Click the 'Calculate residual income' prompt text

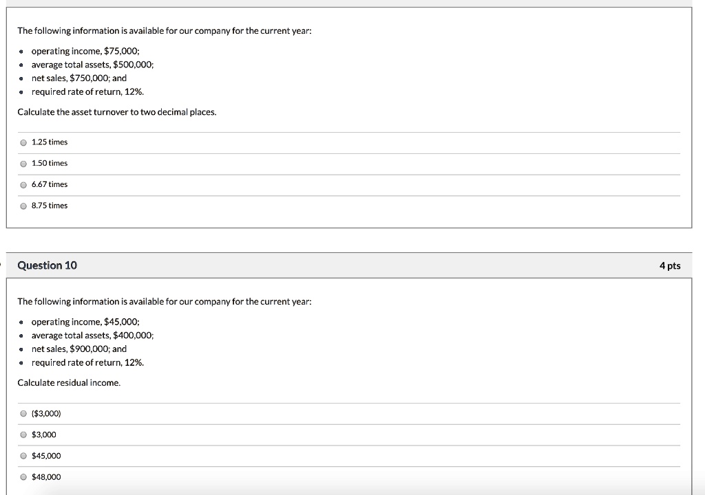pos(69,382)
